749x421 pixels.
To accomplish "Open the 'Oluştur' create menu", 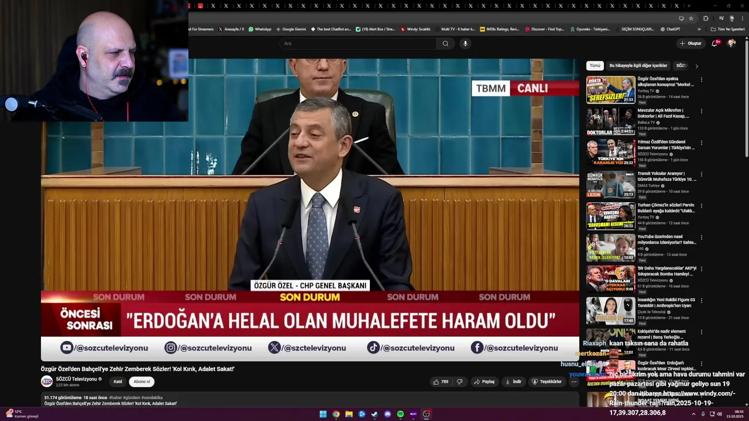I will click(x=690, y=43).
